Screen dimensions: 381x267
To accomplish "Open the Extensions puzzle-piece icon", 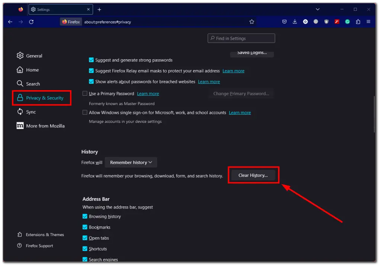I will coord(358,22).
